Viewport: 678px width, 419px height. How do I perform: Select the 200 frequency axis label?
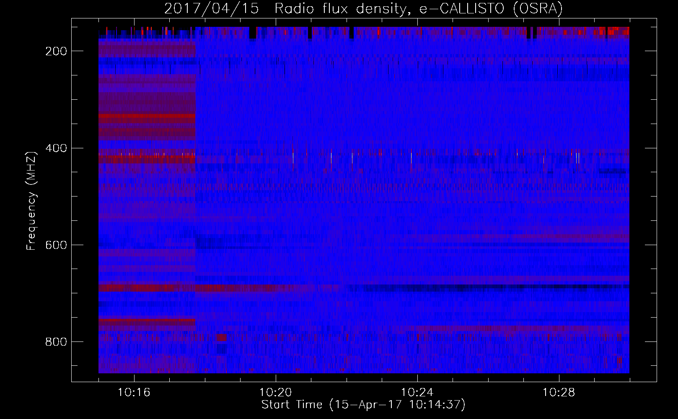click(x=56, y=51)
